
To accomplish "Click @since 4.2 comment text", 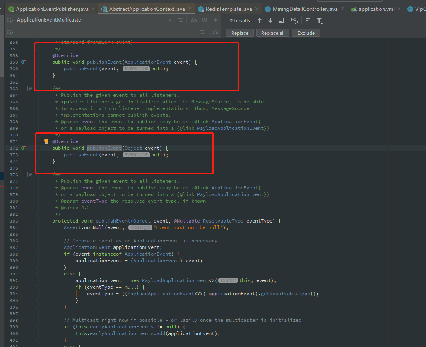I will click(75, 208).
